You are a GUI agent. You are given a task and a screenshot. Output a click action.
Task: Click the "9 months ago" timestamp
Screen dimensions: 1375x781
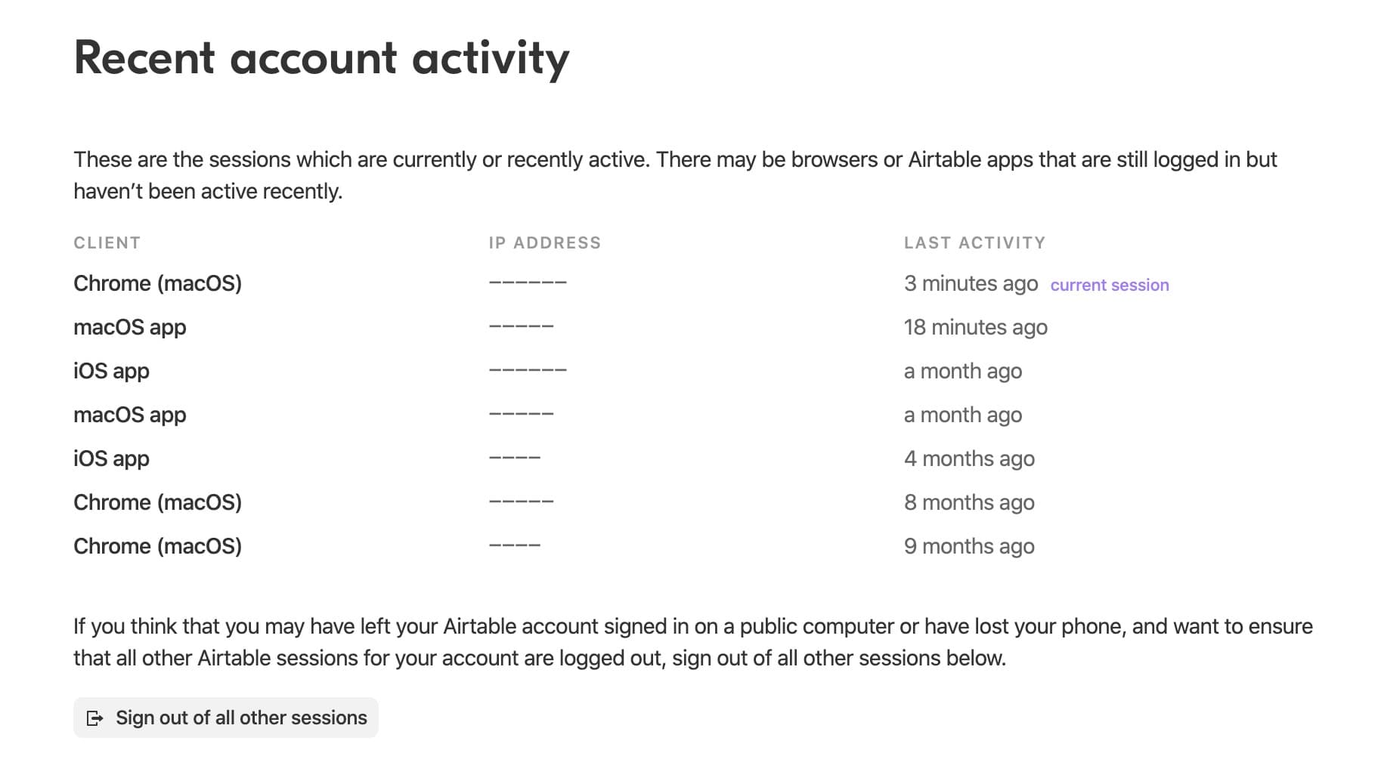(x=969, y=546)
